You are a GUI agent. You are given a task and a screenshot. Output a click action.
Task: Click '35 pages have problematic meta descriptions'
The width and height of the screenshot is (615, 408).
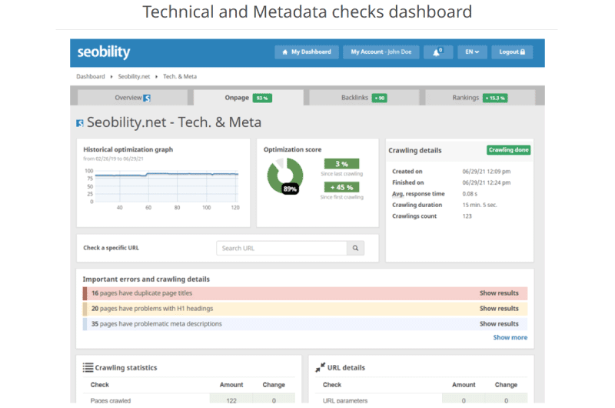[157, 324]
